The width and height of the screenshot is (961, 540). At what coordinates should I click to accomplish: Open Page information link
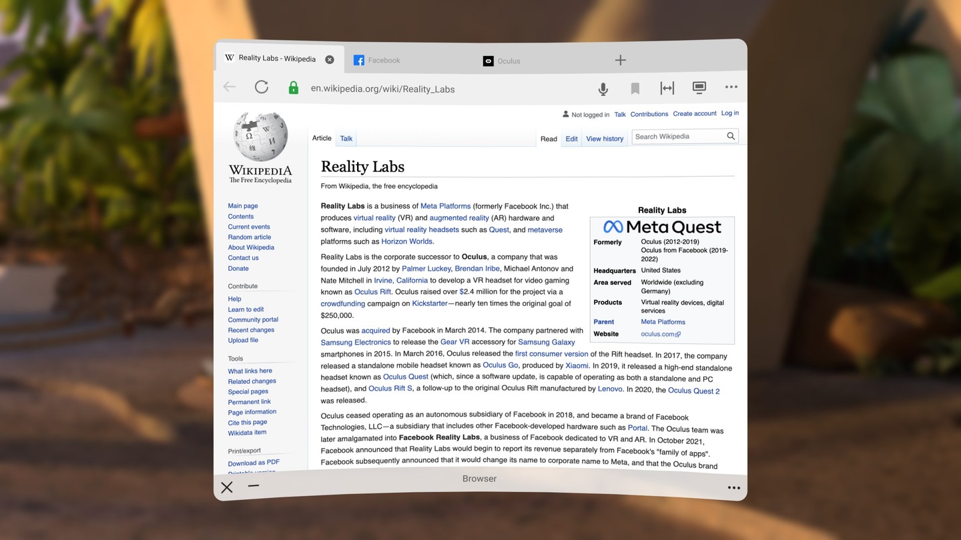[252, 412]
